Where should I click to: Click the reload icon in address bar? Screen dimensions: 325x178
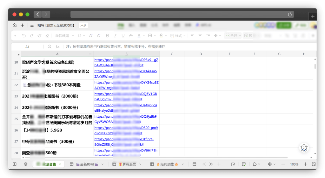pos(289,15)
